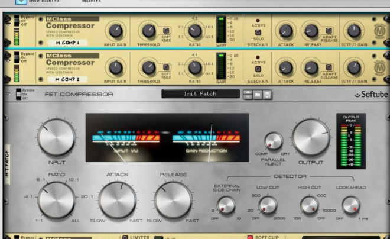The height and width of the screenshot is (239, 390).
Task: Click the Ratio knob on M COMP 2
Action: tap(195, 67)
